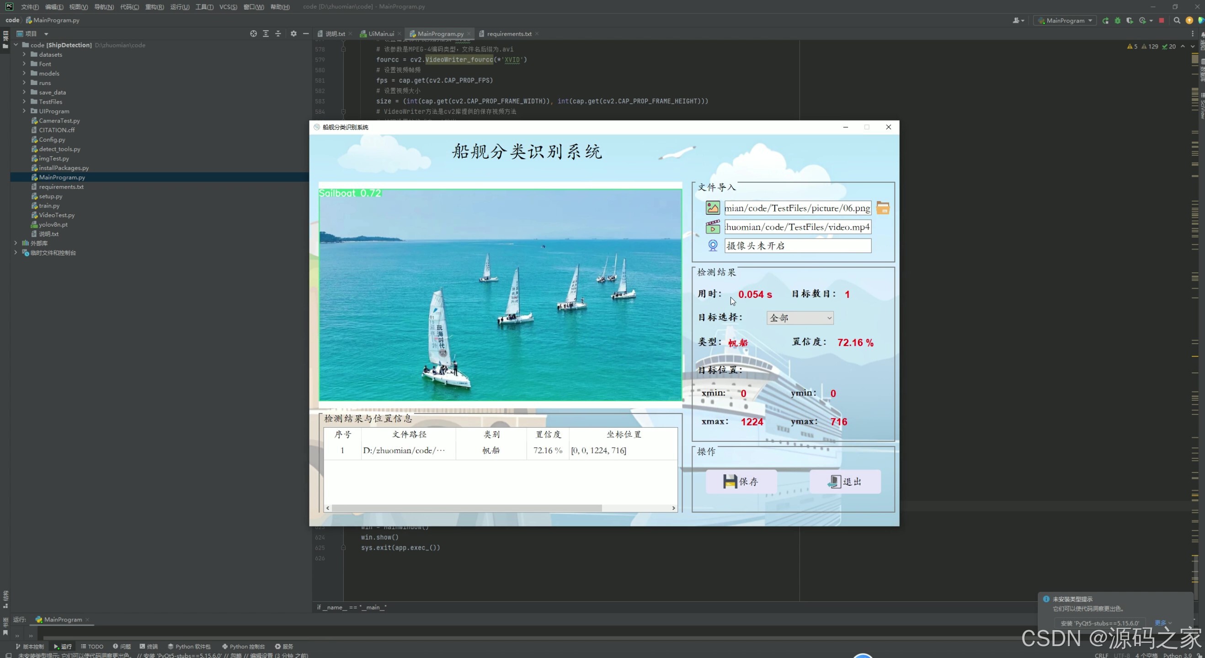
Task: Click the MainProgram run tab in bottom panel
Action: (63, 619)
